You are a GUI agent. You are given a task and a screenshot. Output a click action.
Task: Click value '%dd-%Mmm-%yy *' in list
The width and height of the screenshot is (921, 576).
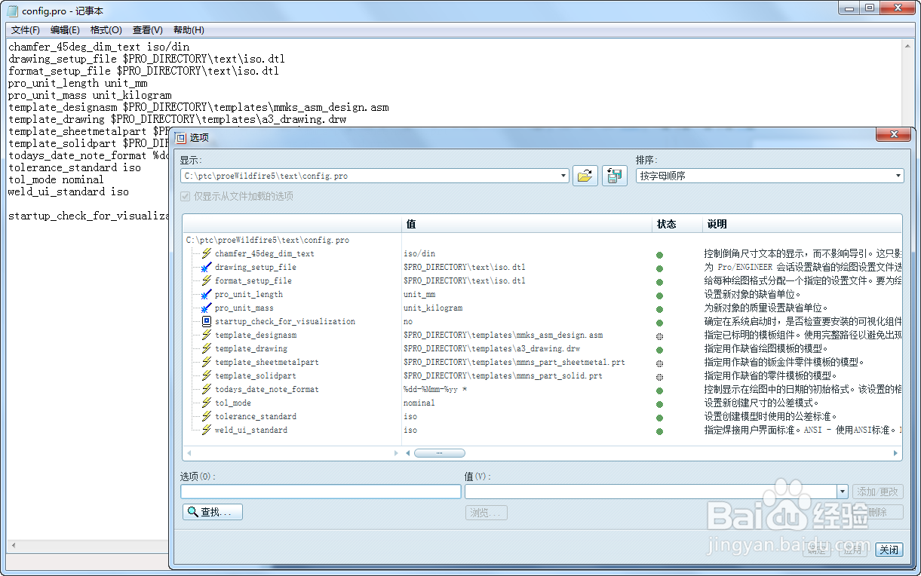(435, 389)
